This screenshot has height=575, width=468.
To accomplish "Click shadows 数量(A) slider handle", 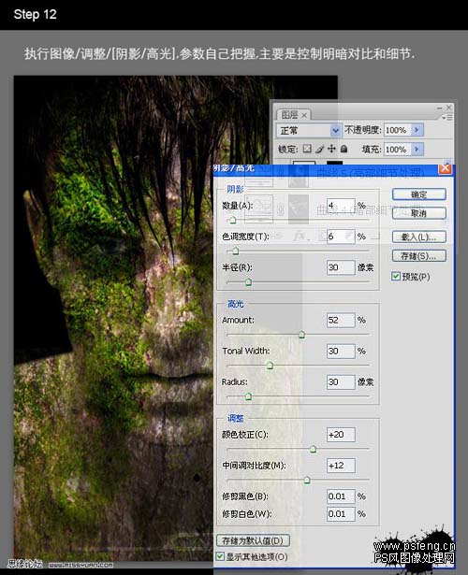I will click(232, 220).
